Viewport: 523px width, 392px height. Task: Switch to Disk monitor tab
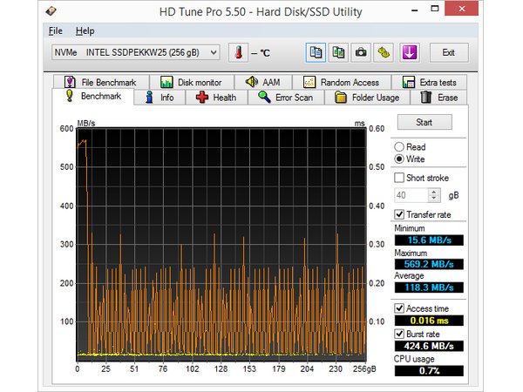(x=192, y=82)
